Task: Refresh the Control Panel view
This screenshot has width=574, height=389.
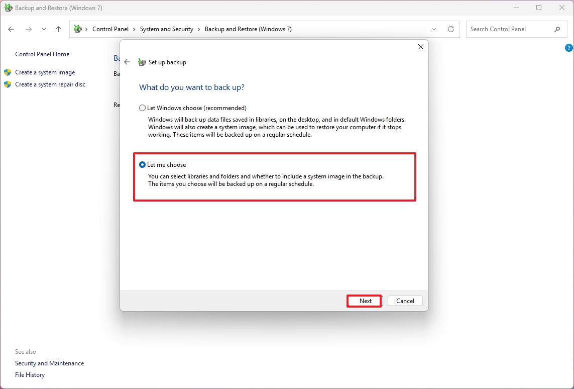Action: [x=451, y=29]
